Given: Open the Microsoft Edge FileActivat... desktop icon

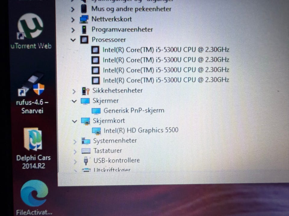Looking at the screenshot, I should [34, 193].
